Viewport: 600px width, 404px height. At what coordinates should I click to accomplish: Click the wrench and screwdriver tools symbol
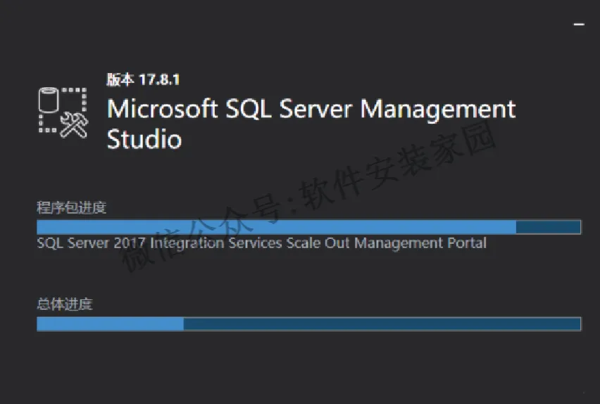pyautogui.click(x=73, y=124)
